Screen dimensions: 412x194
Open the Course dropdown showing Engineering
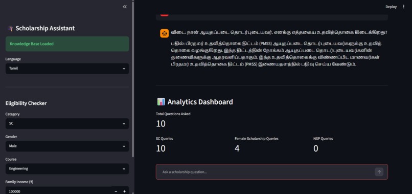pos(67,169)
